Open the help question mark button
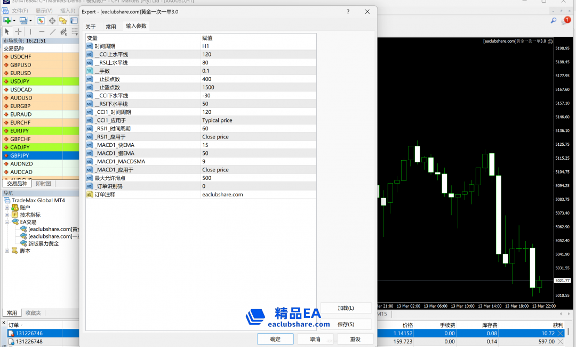Viewport: 576px width, 347px height. point(348,12)
